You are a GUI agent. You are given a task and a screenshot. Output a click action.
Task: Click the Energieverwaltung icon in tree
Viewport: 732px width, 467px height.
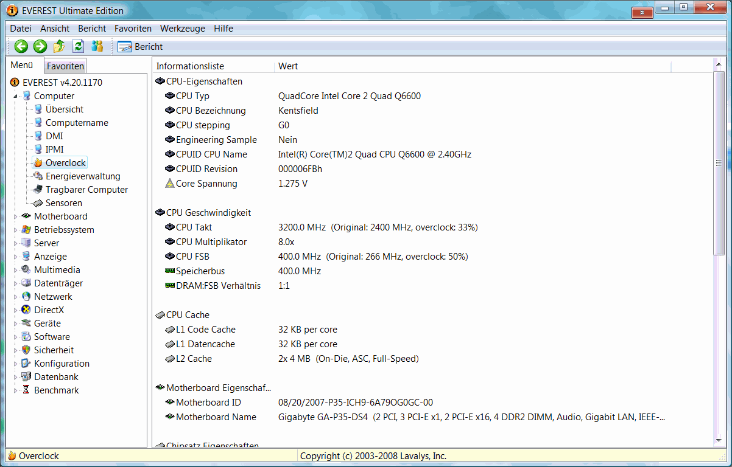38,176
